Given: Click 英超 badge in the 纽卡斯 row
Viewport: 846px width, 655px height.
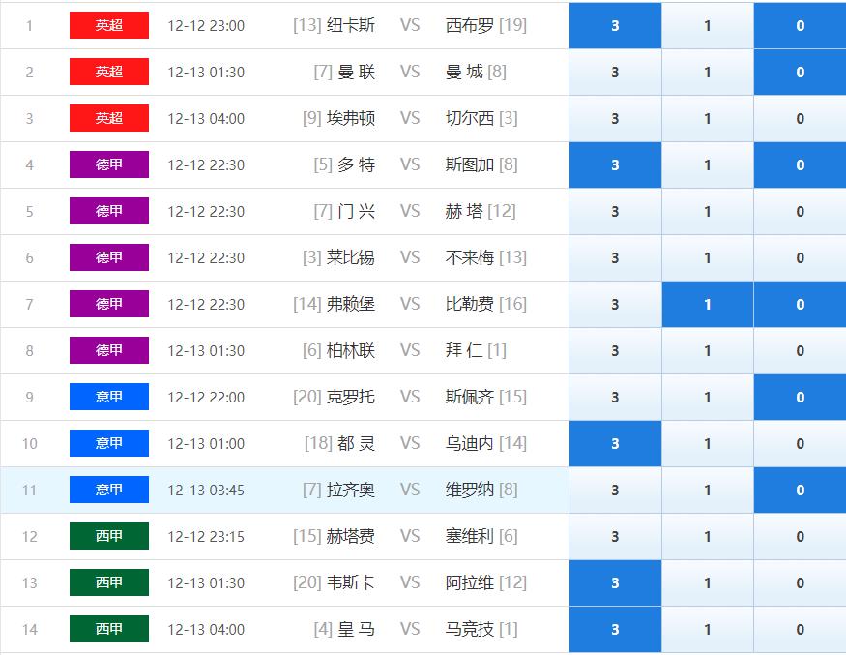Looking at the screenshot, I should (x=109, y=25).
